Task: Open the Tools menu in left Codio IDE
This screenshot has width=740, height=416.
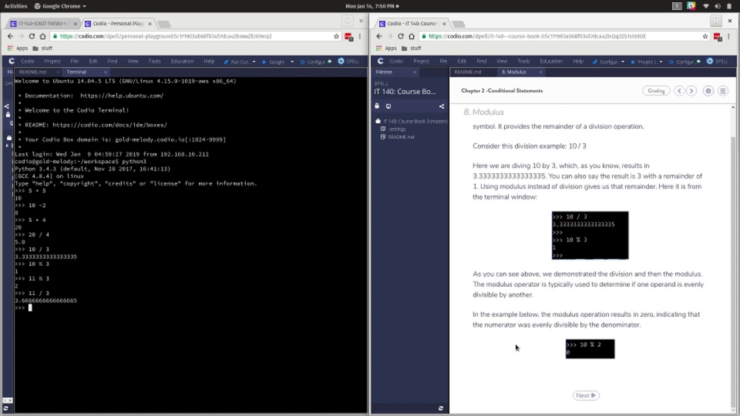Action: 154,61
